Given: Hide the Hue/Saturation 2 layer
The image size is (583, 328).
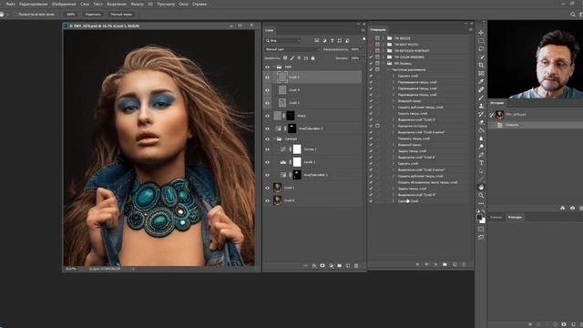Looking at the screenshot, I should coord(267,128).
